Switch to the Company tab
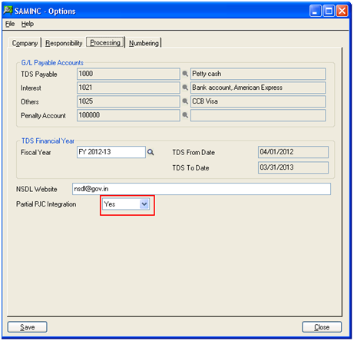Viewport: 354px width, 341px height. [25, 43]
